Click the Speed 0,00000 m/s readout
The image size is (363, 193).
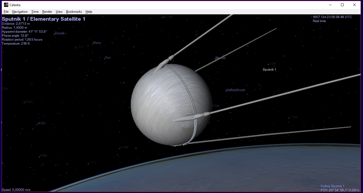pos(16,190)
